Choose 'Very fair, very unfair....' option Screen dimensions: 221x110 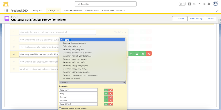pos(92,79)
